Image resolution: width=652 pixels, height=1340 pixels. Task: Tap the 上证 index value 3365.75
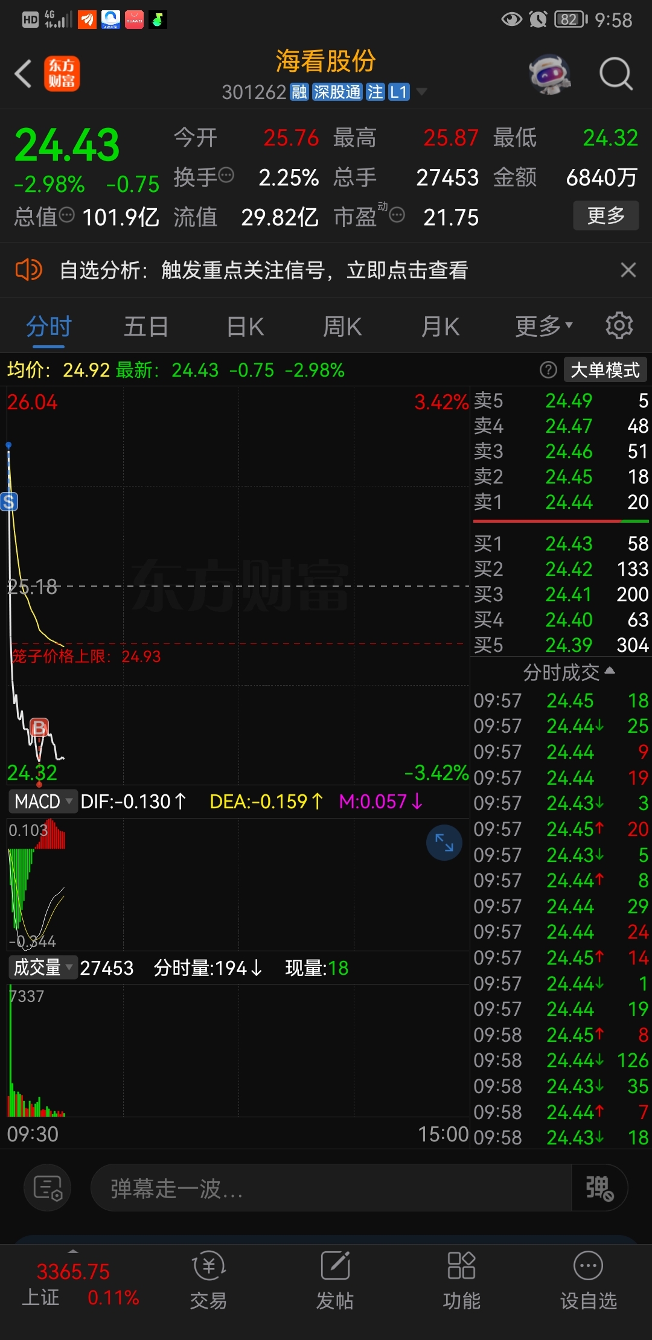(x=73, y=1271)
